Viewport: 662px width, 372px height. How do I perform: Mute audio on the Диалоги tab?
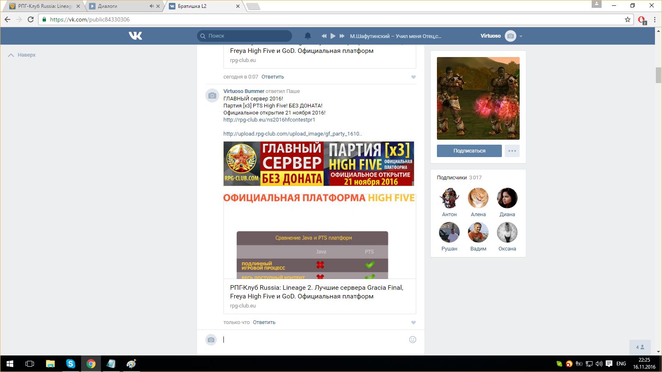(x=151, y=6)
